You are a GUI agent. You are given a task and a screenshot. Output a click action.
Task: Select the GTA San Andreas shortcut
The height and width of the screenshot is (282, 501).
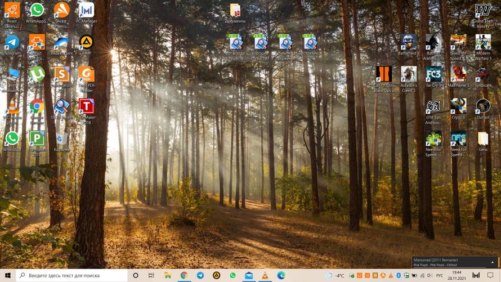pos(433,111)
